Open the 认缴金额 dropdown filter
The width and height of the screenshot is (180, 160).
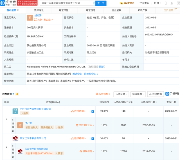pos(121,94)
